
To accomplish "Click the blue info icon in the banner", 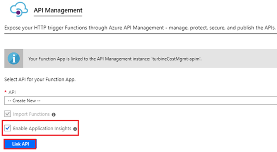I will pyautogui.click(x=14, y=58).
